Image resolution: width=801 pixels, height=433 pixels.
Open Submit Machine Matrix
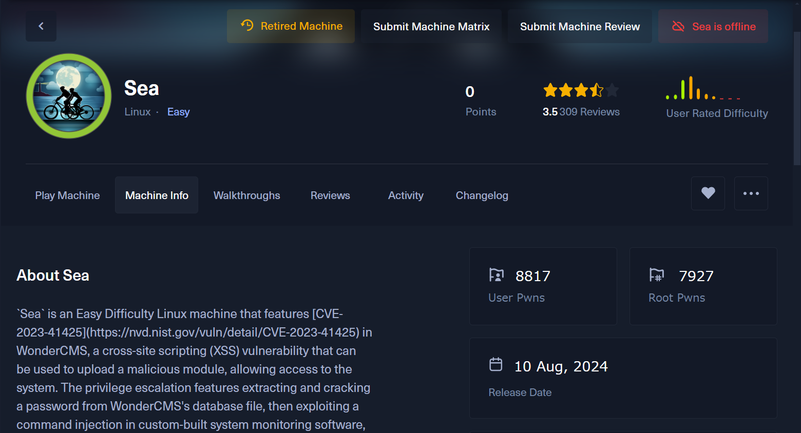(431, 26)
